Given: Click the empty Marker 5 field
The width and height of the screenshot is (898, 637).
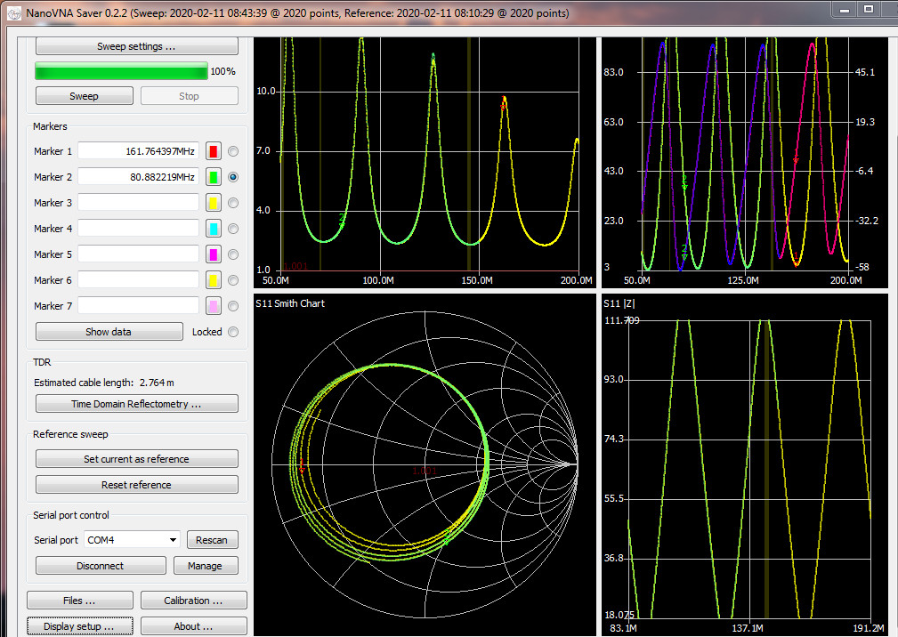Looking at the screenshot, I should pyautogui.click(x=139, y=254).
